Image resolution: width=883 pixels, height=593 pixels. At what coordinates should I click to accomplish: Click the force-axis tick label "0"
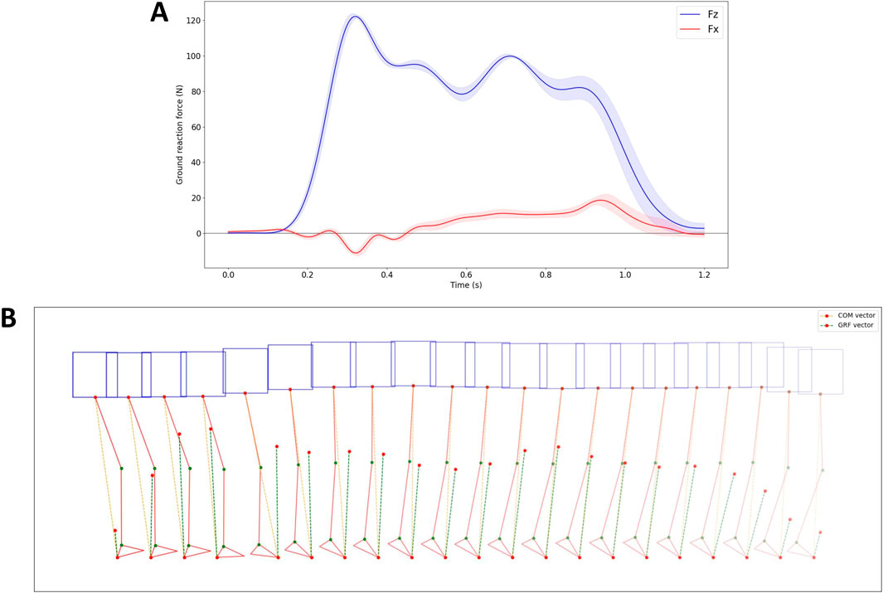pyautogui.click(x=197, y=234)
